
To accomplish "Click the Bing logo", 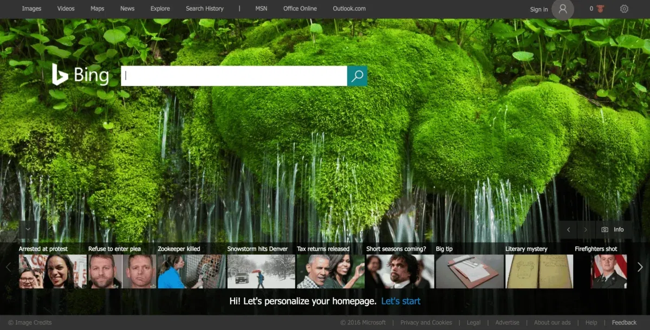I will click(80, 75).
